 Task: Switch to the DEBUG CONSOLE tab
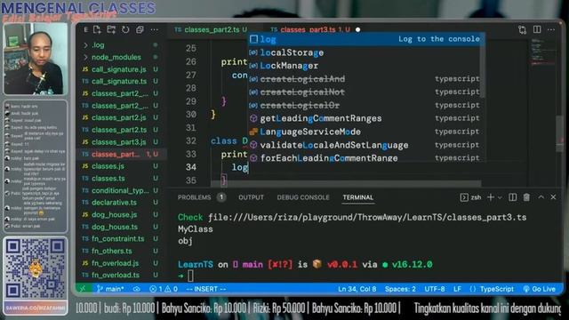tap(303, 197)
